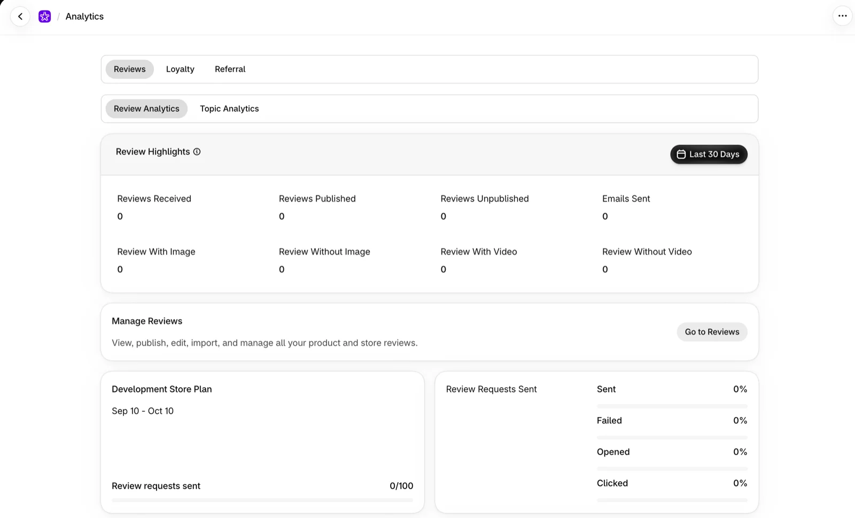This screenshot has width=855, height=518.
Task: Open the purple star app icon
Action: coord(45,17)
